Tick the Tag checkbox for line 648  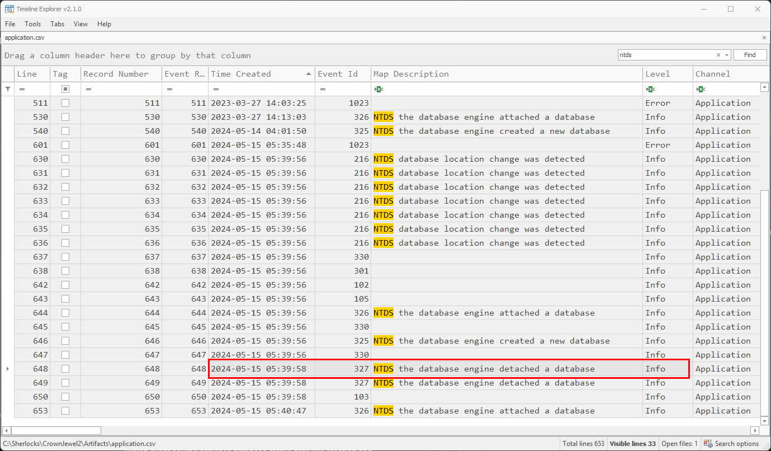pos(65,369)
